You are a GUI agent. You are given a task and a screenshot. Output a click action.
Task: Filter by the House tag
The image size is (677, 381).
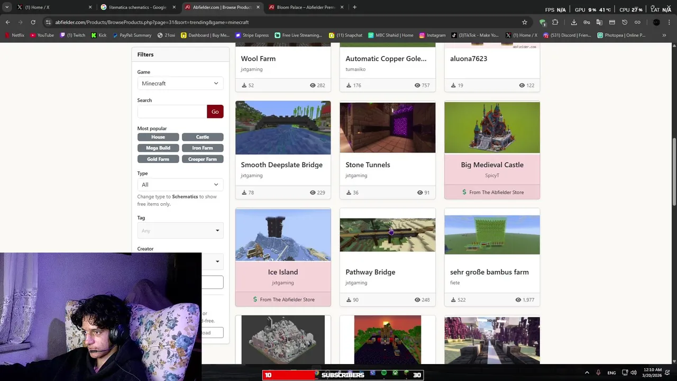(158, 137)
